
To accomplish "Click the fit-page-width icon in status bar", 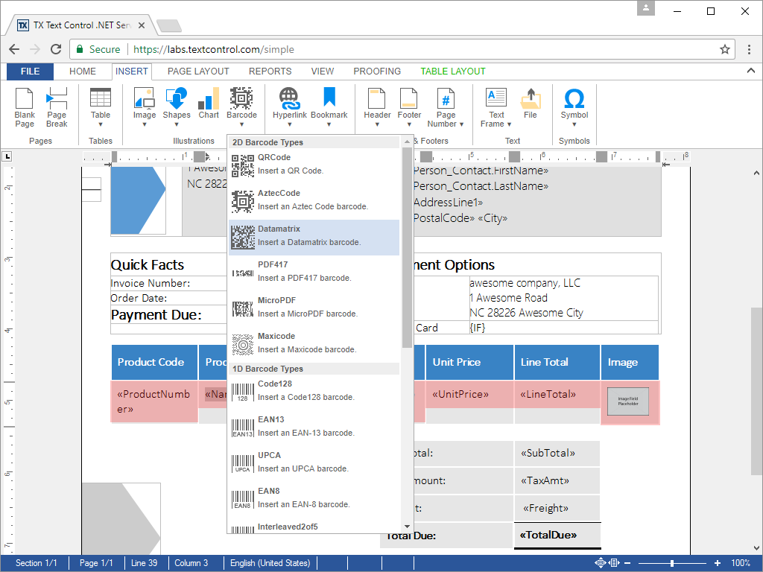I will [x=614, y=563].
